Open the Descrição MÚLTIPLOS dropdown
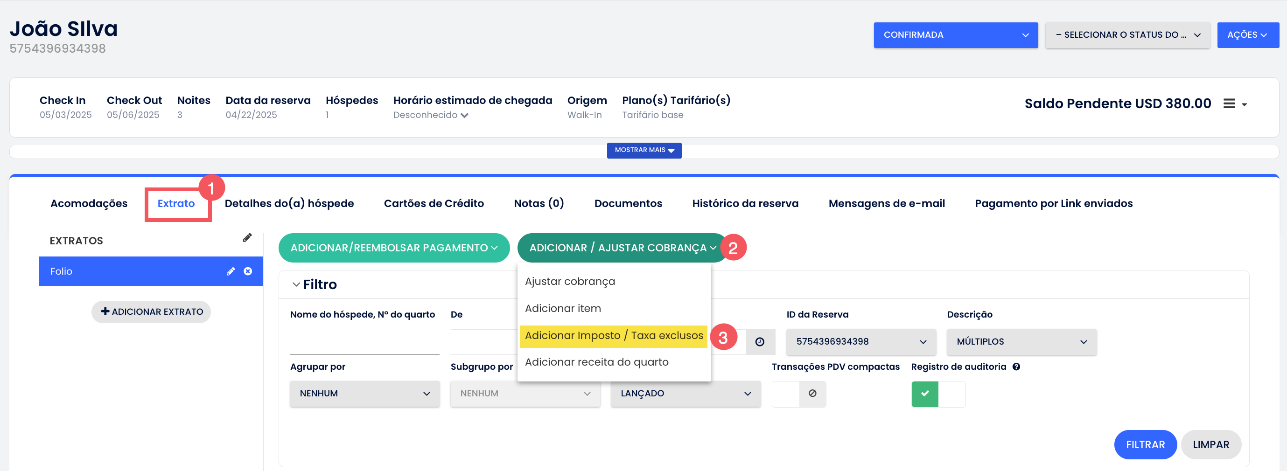Image resolution: width=1287 pixels, height=471 pixels. pos(1021,342)
